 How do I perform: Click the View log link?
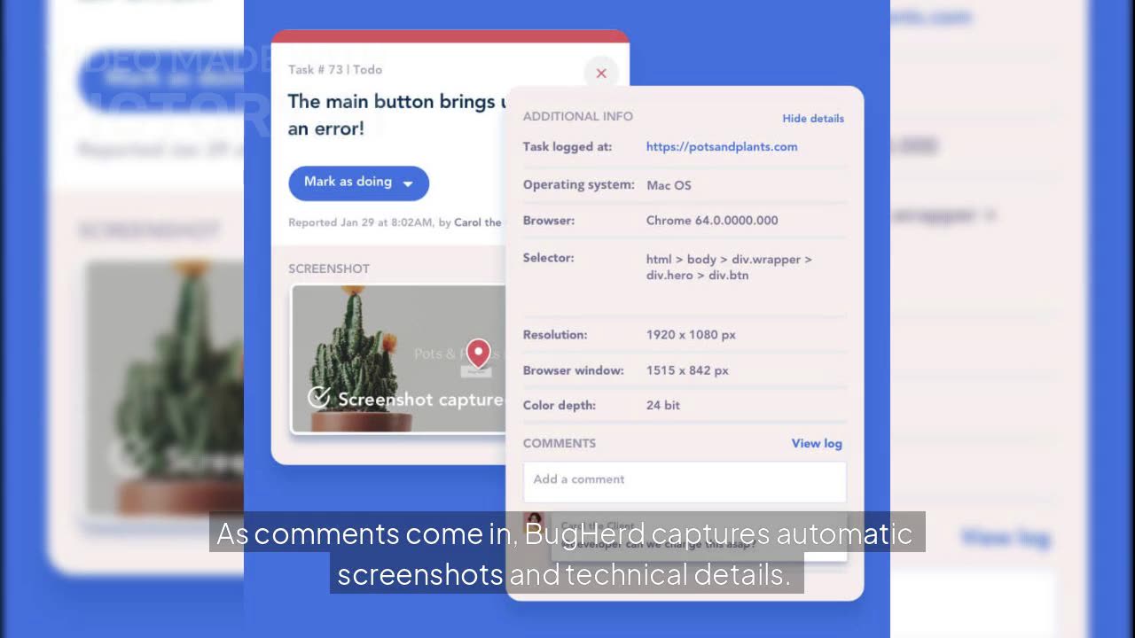[817, 444]
